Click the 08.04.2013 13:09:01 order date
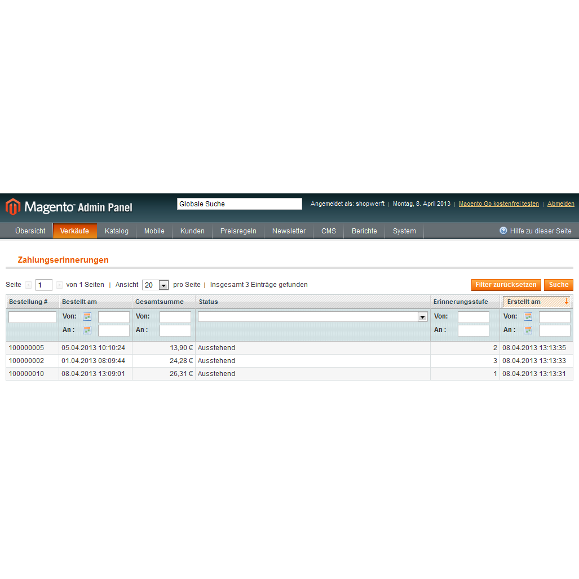Image resolution: width=579 pixels, height=579 pixels. 94,374
